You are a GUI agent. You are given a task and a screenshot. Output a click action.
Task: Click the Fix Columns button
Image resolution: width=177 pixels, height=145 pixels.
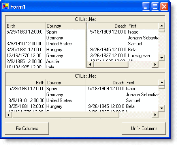(x=27, y=128)
